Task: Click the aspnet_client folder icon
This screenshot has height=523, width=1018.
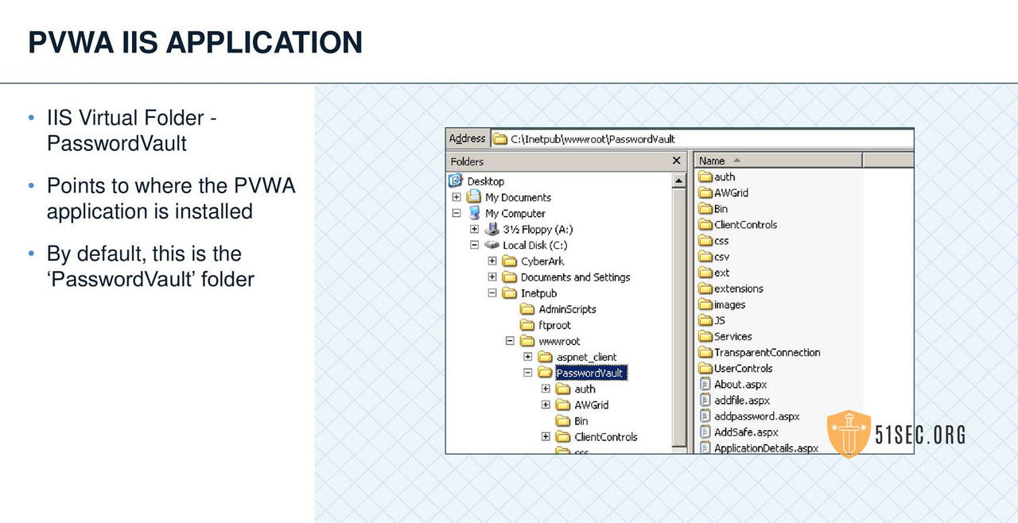Action: tap(546, 357)
